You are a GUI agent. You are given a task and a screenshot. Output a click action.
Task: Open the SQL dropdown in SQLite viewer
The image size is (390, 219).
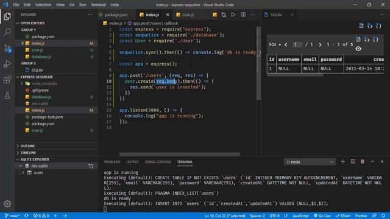pos(275,44)
